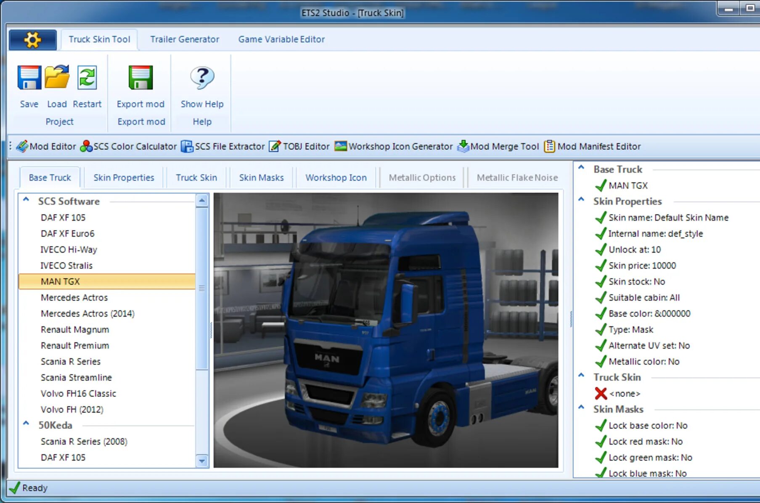Collapse the Truck Skin summary section

click(x=581, y=375)
